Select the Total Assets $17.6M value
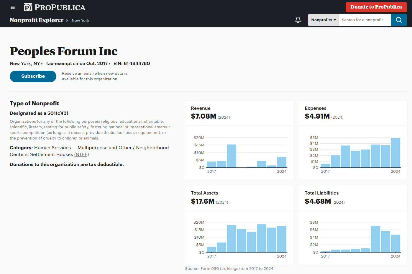This screenshot has height=274, width=412. (x=203, y=201)
